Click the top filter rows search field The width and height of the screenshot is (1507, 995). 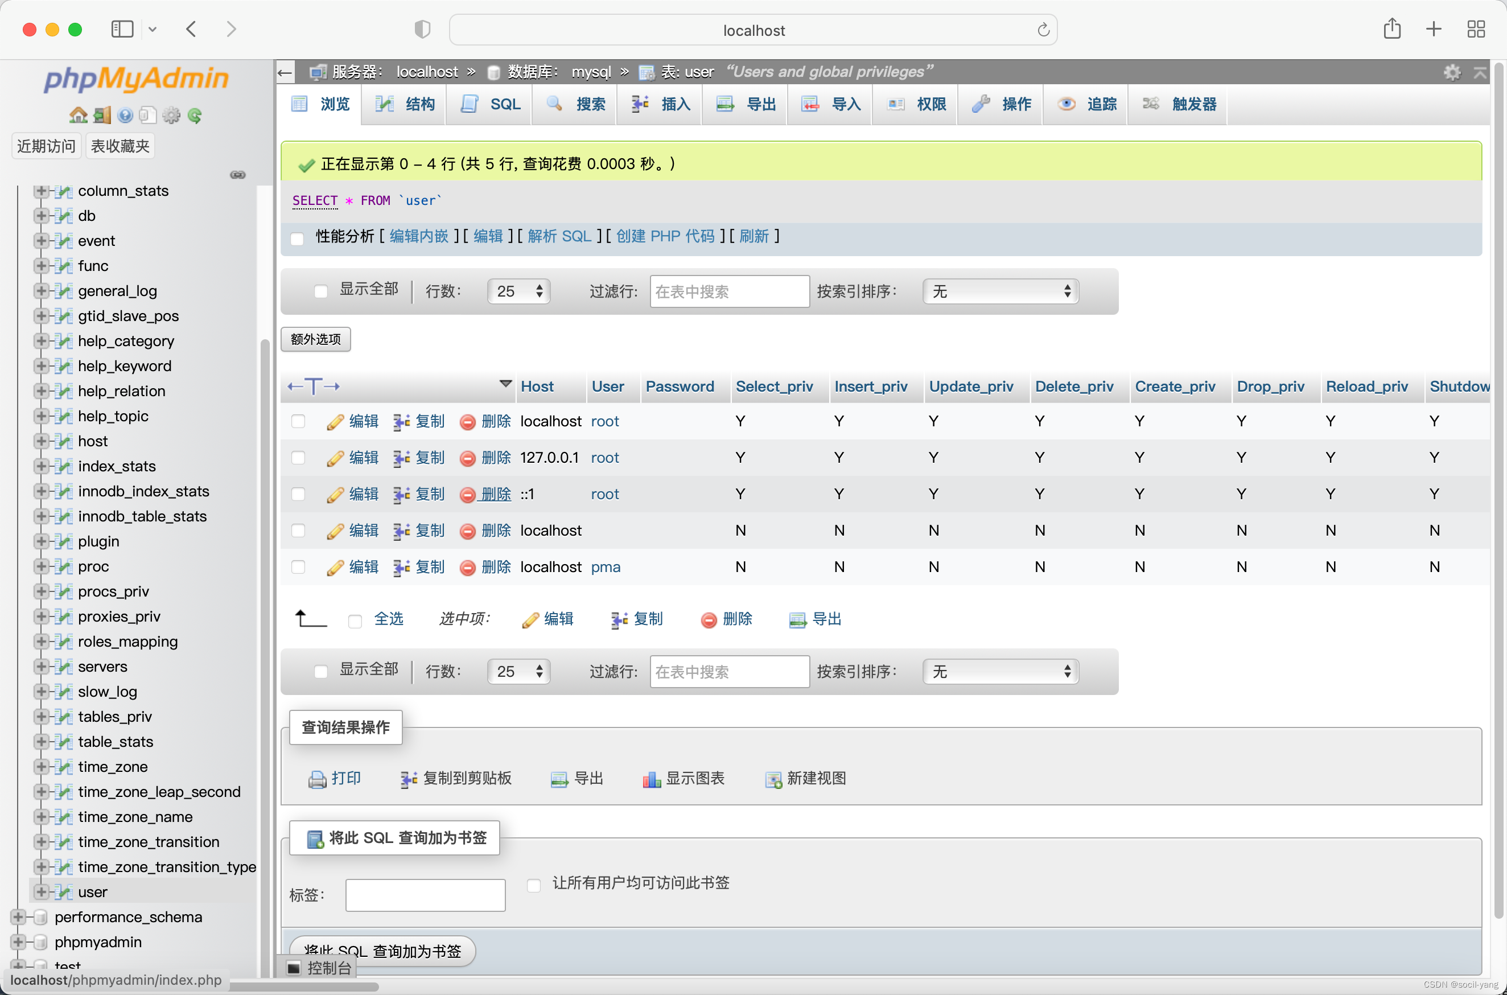pos(729,291)
